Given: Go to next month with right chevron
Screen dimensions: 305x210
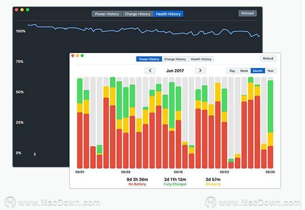Looking at the screenshot, I should [x=200, y=70].
